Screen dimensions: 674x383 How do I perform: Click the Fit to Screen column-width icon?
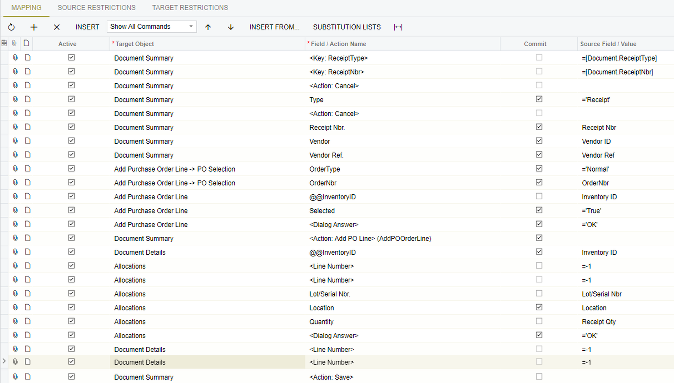coord(398,27)
